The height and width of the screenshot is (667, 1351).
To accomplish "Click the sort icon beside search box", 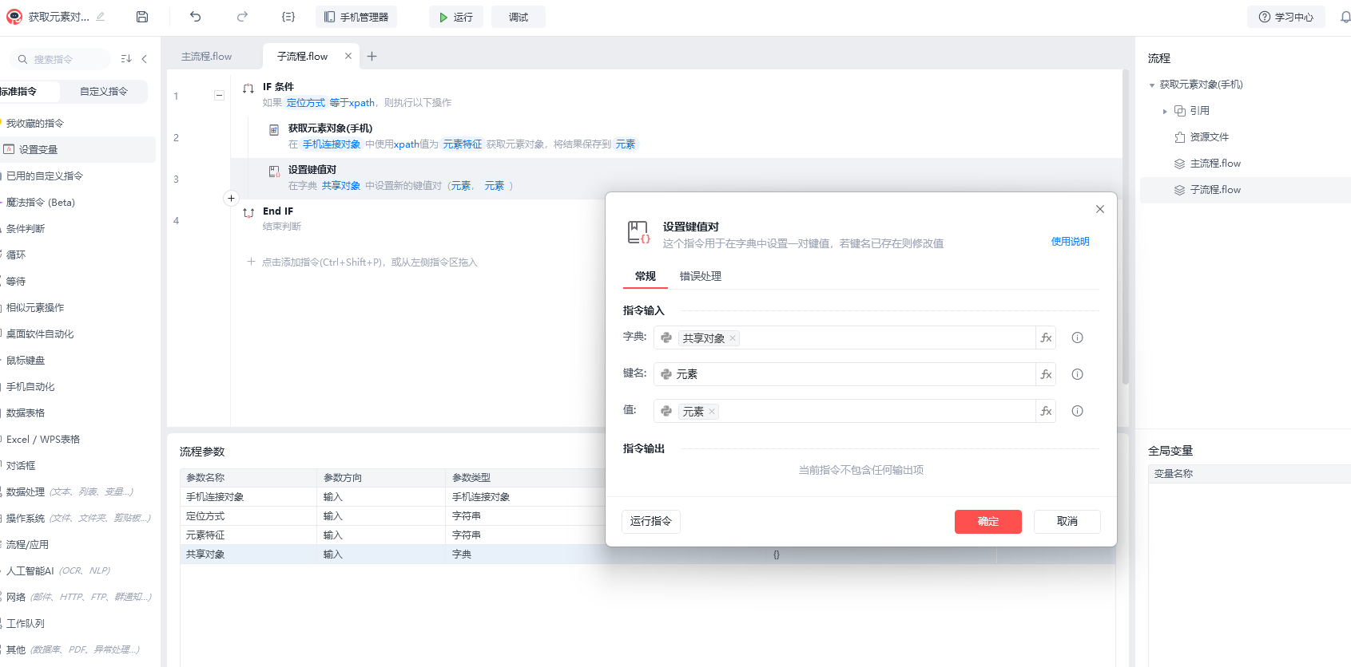I will click(126, 58).
